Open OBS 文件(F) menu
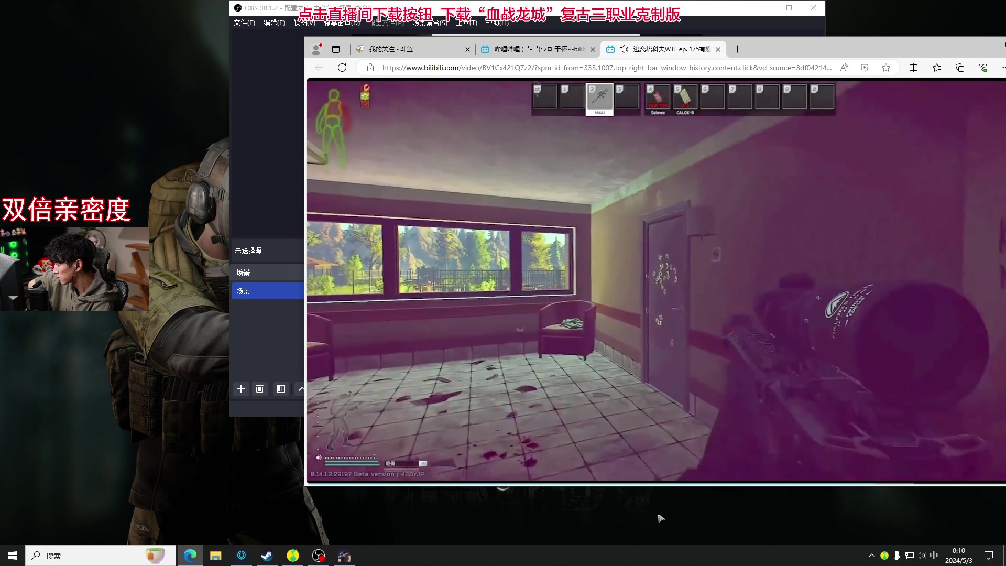 tap(244, 23)
